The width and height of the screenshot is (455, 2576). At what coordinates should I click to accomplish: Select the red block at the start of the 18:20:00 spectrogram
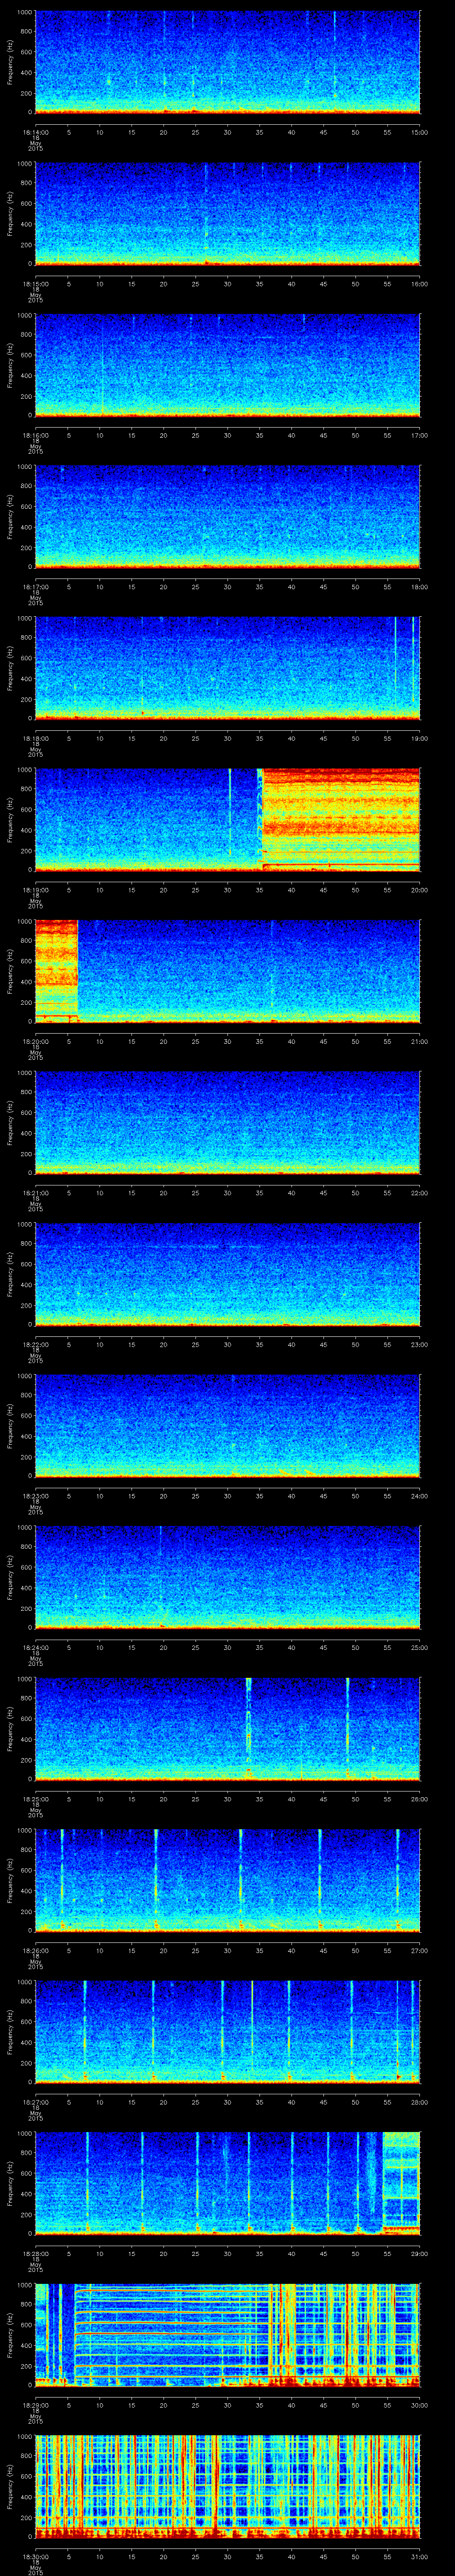coord(56,970)
